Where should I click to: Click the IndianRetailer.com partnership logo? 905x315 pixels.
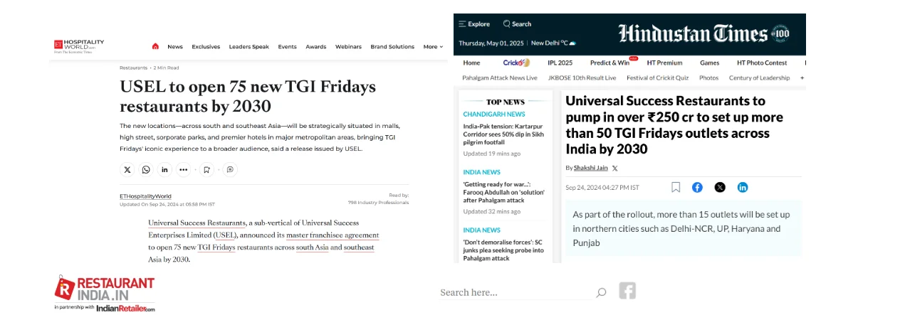(125, 308)
